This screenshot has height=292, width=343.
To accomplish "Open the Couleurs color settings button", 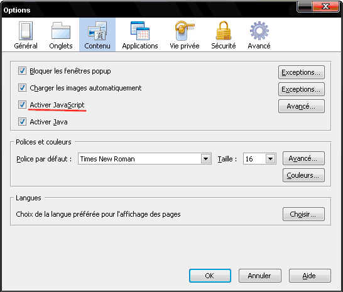I will [x=303, y=175].
